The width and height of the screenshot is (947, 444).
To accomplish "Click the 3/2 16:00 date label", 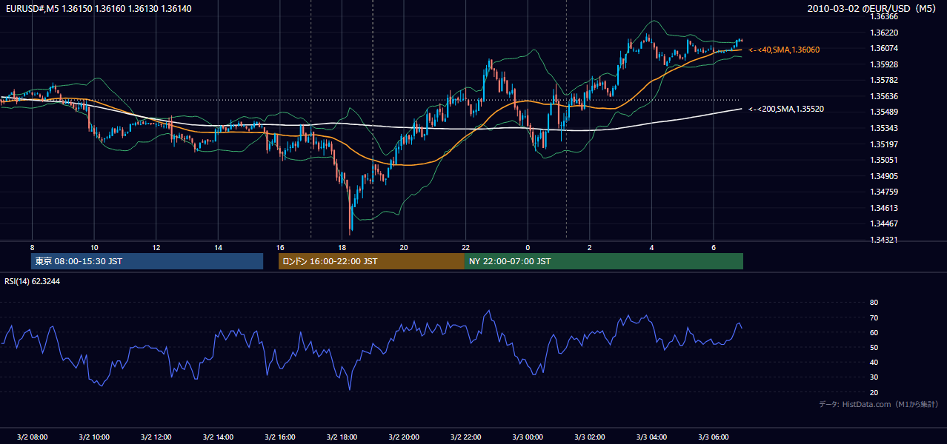I will click(x=279, y=437).
